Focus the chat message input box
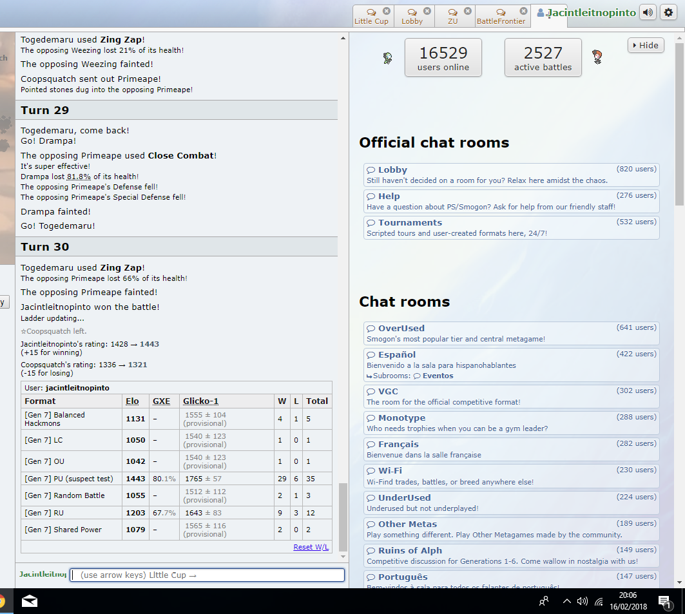685x614 pixels. point(207,575)
